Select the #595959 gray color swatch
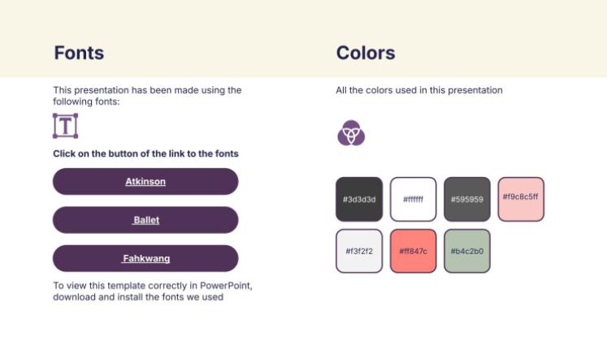The height and width of the screenshot is (341, 607). coord(467,199)
